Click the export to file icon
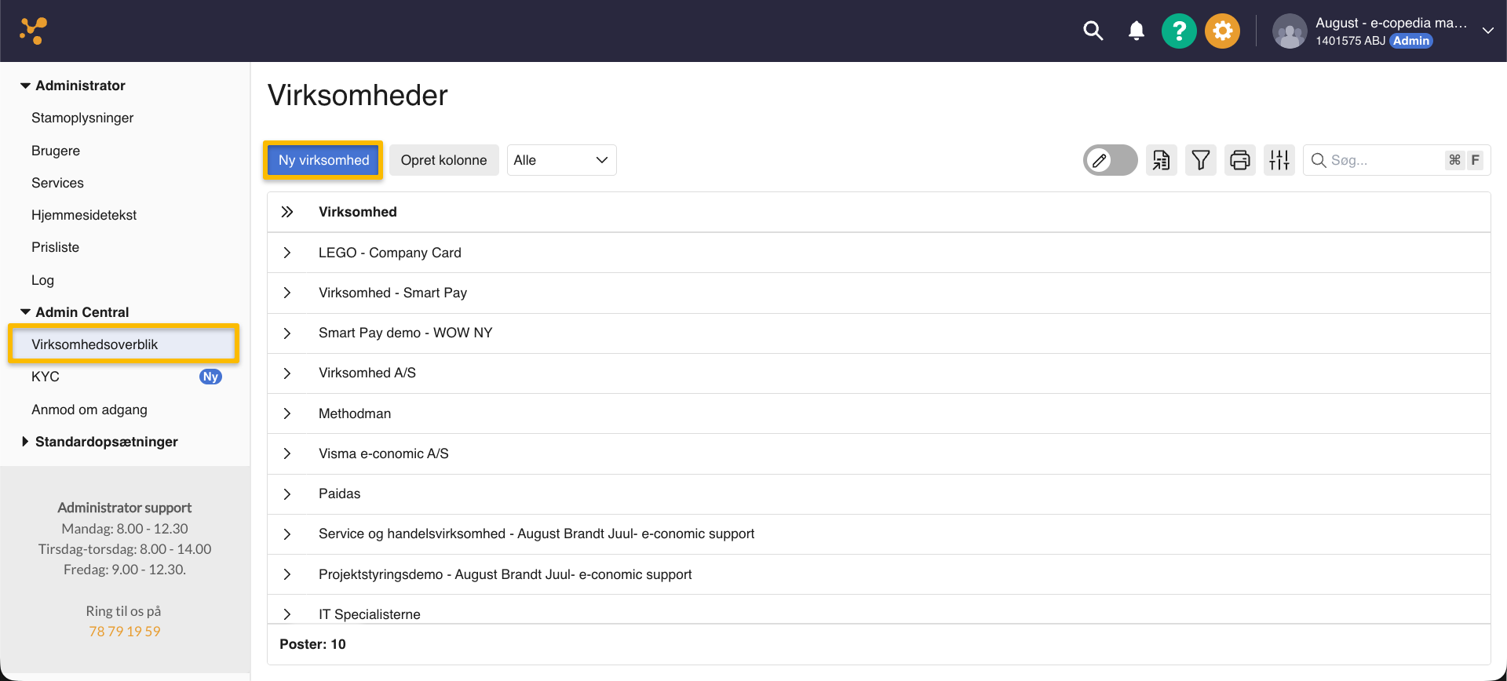This screenshot has width=1507, height=681. 1161,160
